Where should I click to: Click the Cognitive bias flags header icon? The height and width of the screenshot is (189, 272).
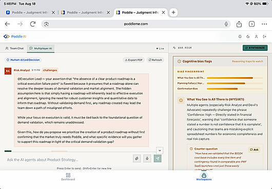pyautogui.click(x=179, y=61)
